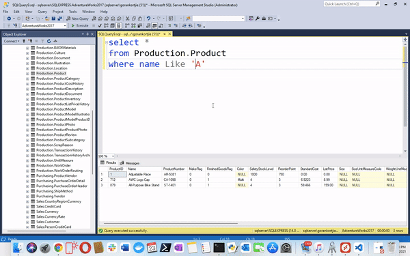Click the Connect Object Explorer plug icon
The height and width of the screenshot is (256, 410).
click(24, 41)
